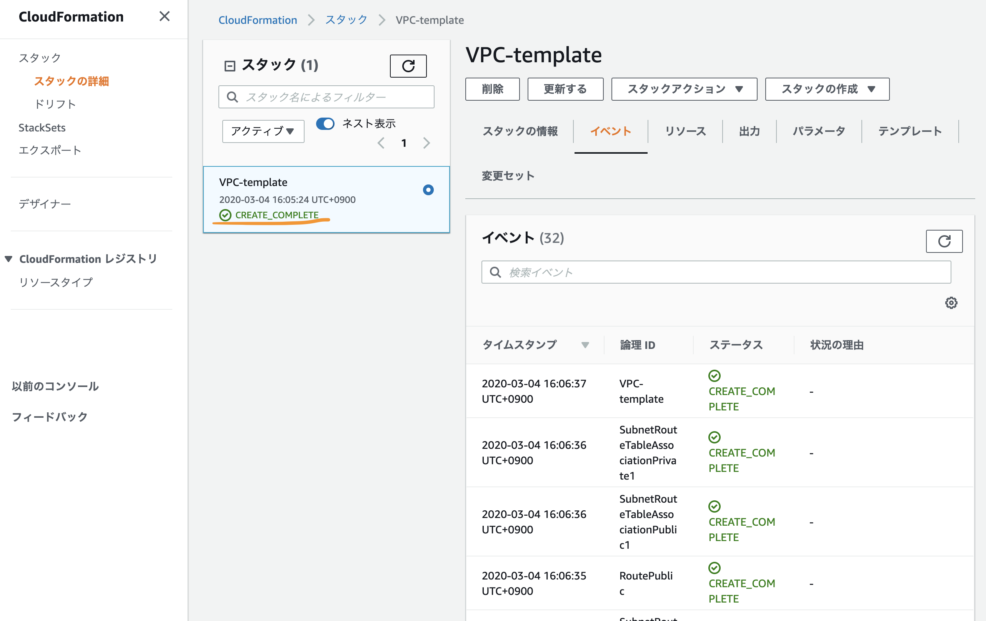Go to the next page of stacks
The image size is (986, 621).
coord(427,143)
